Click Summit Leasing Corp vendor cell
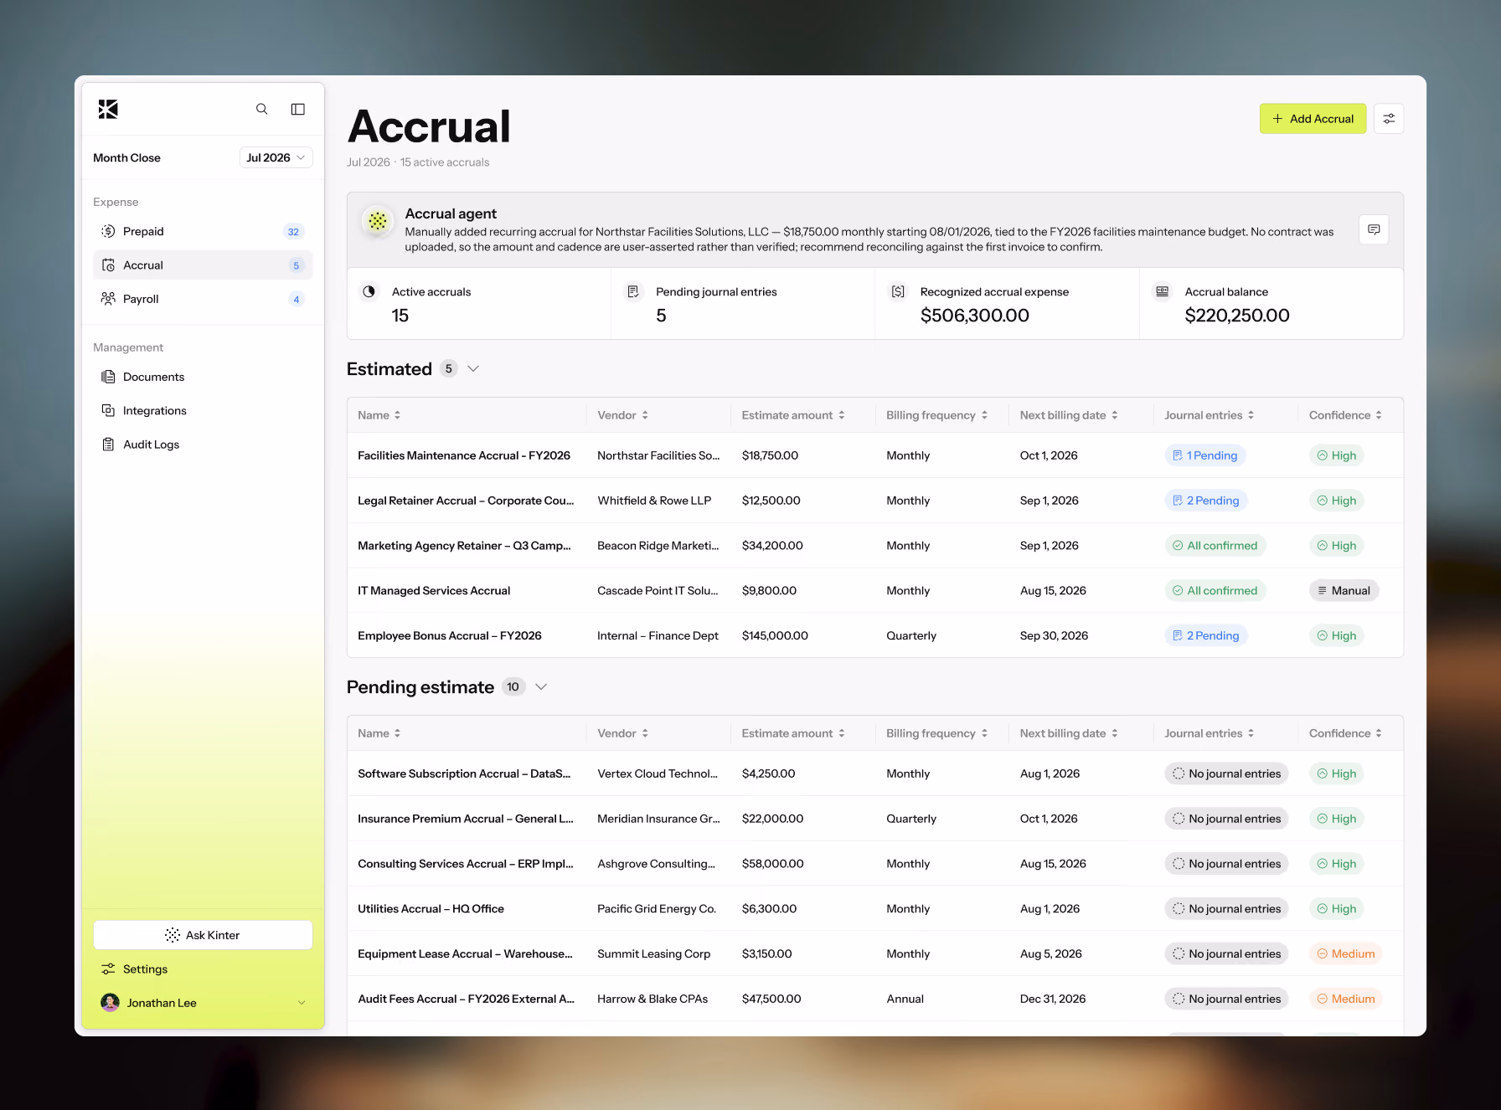Screen dimensions: 1501x1110 coord(653,953)
